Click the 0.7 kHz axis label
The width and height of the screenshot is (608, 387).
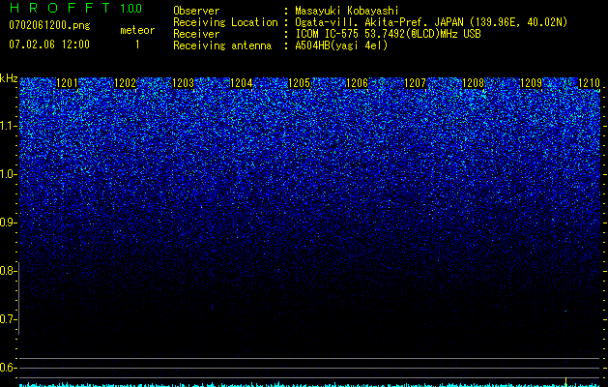click(8, 319)
